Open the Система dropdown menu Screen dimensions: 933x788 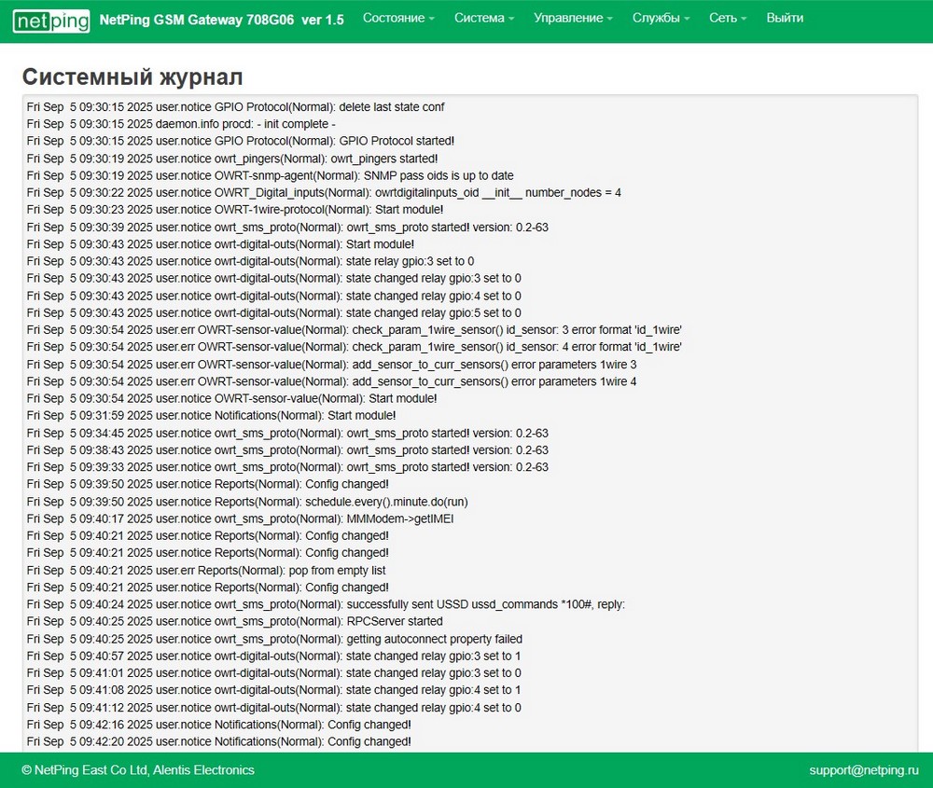tap(484, 18)
